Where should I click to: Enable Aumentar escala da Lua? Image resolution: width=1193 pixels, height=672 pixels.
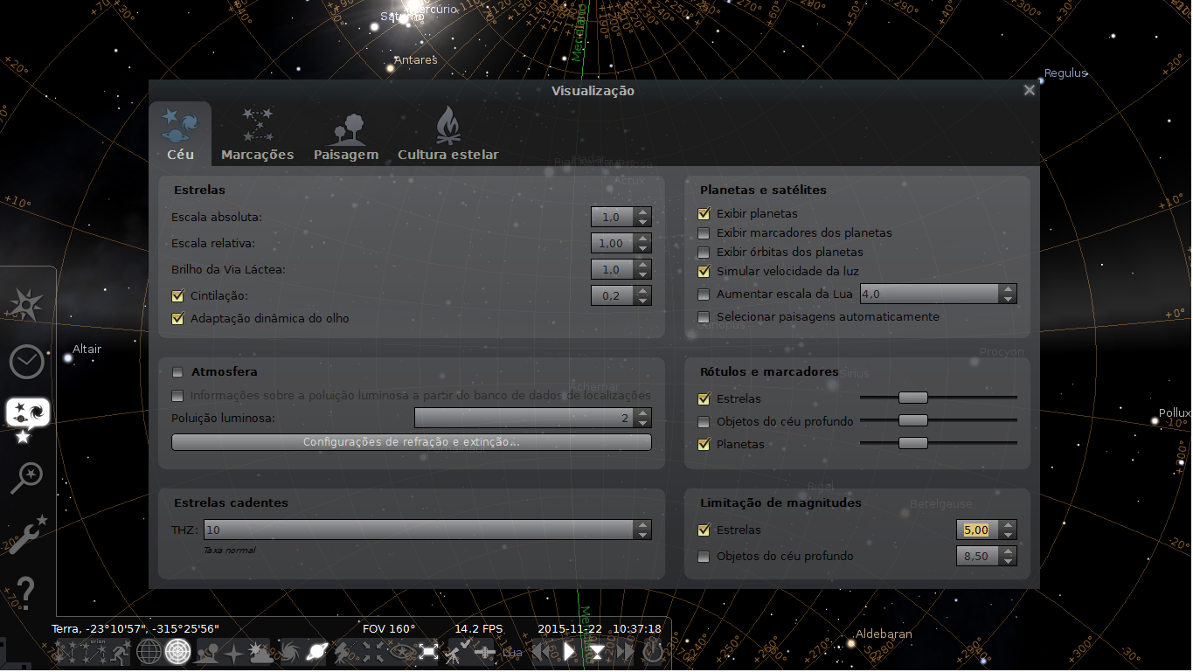click(x=704, y=294)
